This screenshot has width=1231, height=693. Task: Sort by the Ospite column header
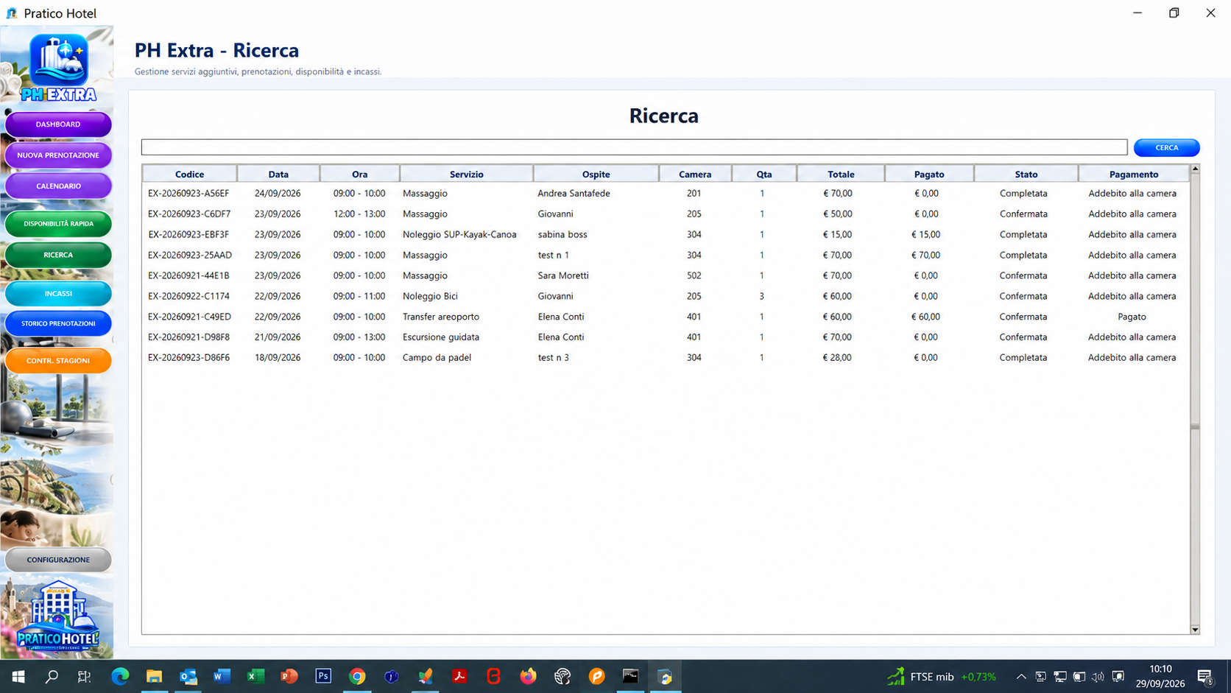[596, 174]
